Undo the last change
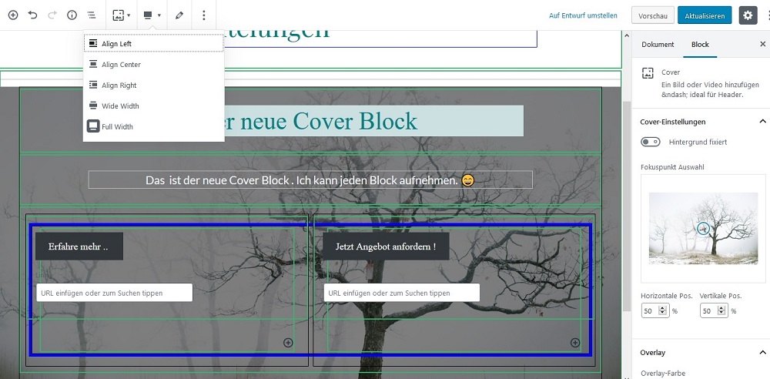This screenshot has width=770, height=379. coord(33,15)
